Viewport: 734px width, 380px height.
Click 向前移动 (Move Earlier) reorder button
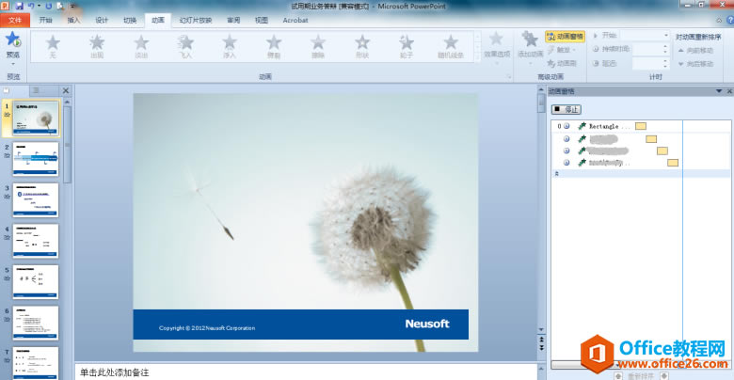point(695,50)
